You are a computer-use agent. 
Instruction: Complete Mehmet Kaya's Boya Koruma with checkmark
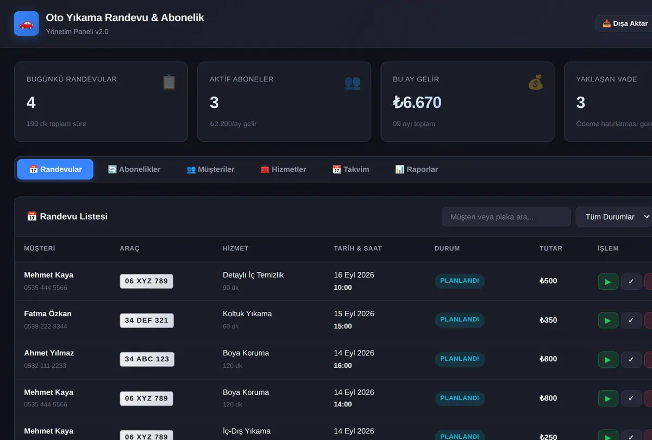click(x=631, y=398)
